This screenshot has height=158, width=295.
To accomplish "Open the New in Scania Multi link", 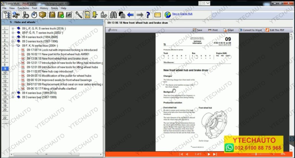I will (x=182, y=14).
